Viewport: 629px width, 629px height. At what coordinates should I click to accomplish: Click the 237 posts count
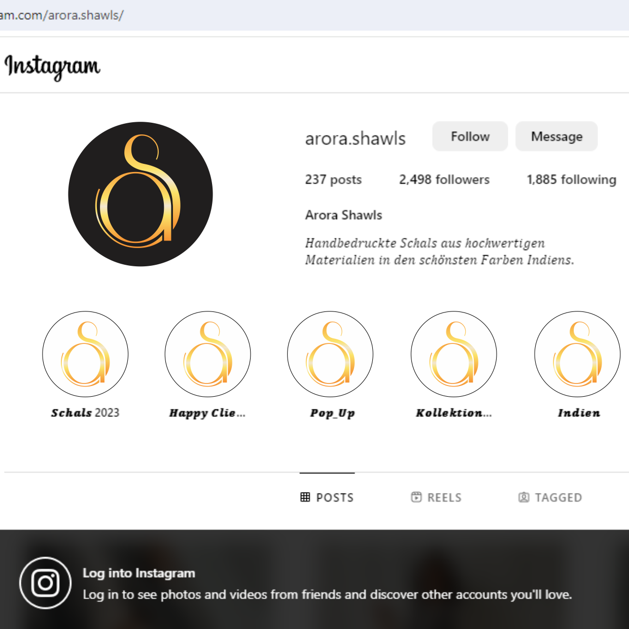[x=333, y=180]
